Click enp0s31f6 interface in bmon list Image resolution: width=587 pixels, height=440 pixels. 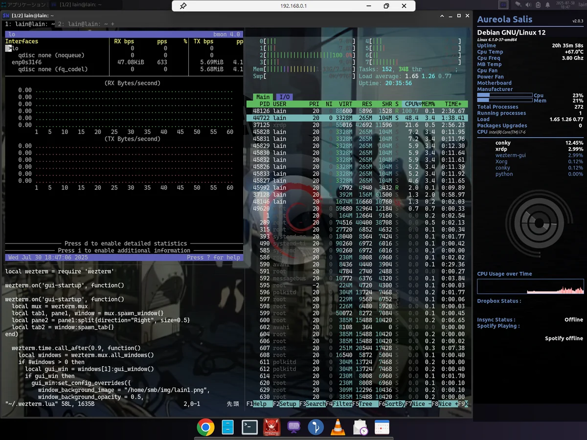click(27, 62)
